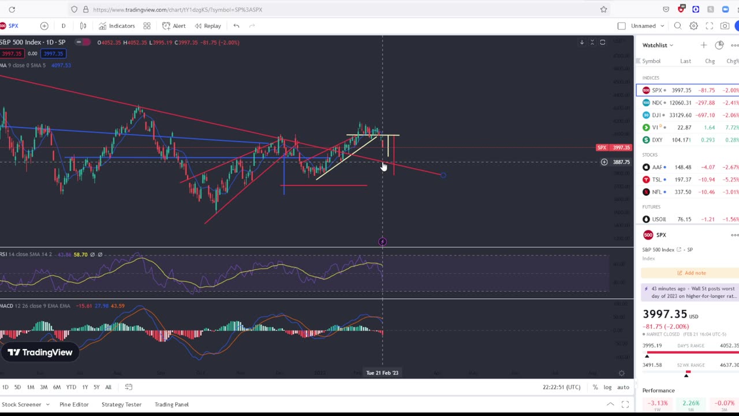This screenshot has width=739, height=416.
Task: Toggle auto scale mode
Action: click(x=623, y=387)
